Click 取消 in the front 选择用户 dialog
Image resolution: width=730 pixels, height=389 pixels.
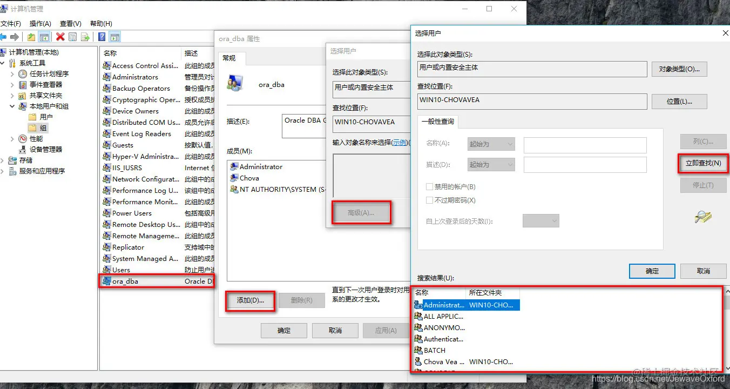[704, 271]
